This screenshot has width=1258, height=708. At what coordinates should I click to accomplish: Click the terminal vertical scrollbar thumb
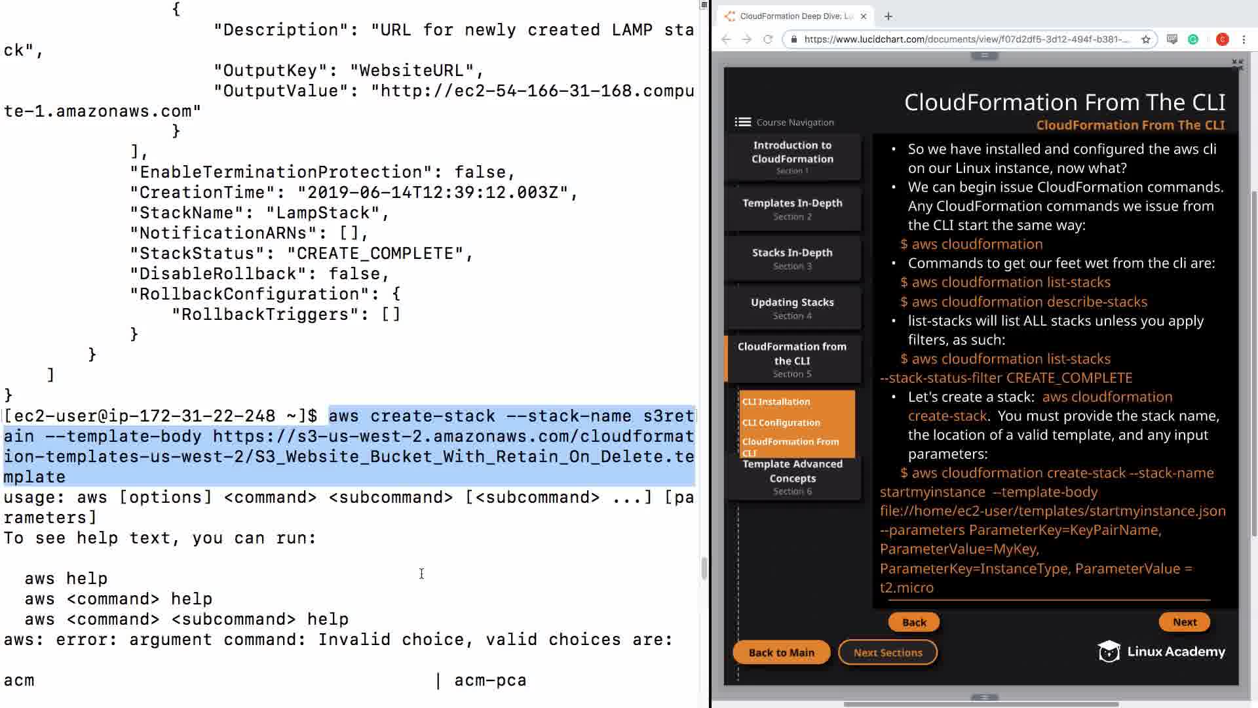[x=704, y=568]
